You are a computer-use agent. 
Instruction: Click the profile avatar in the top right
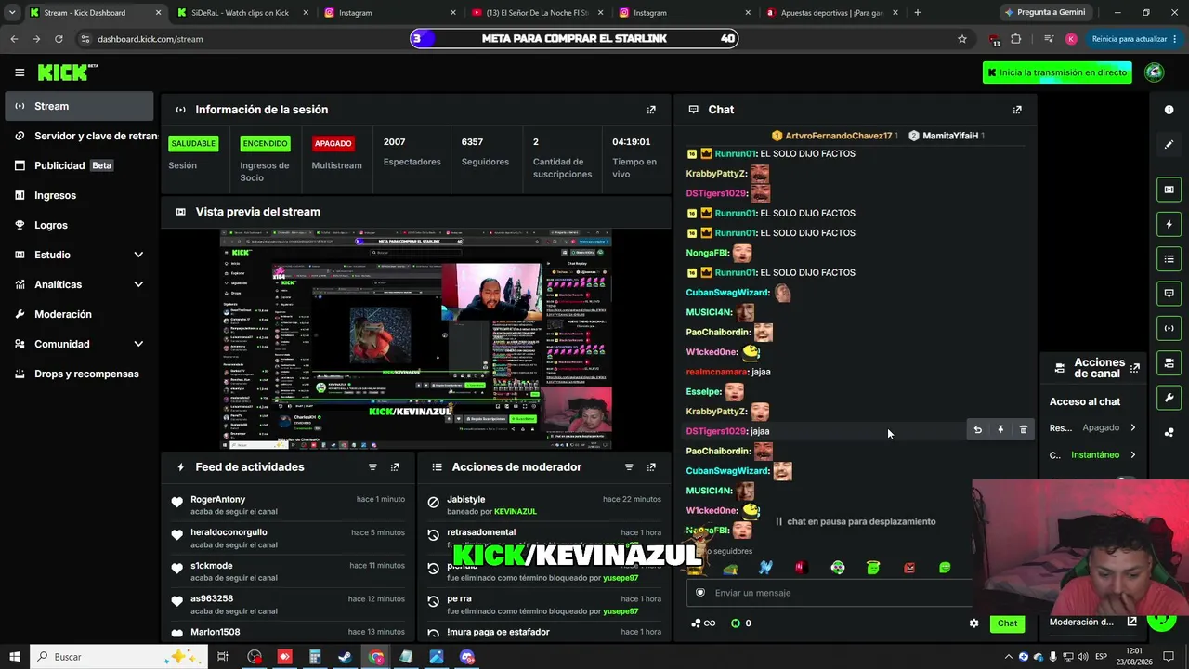point(1155,72)
